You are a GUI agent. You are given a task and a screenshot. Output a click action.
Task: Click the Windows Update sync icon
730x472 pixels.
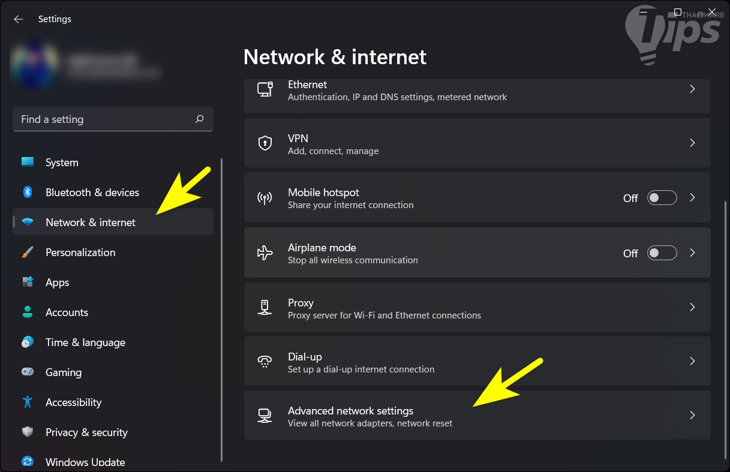click(x=28, y=462)
